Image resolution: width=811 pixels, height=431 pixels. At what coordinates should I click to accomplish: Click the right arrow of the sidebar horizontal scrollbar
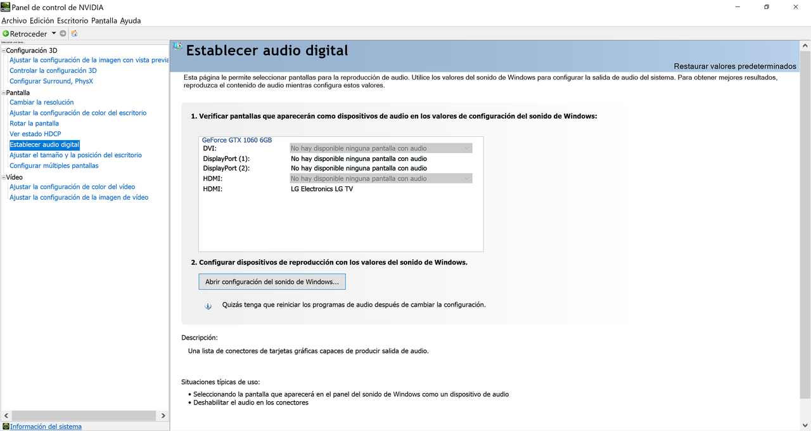(x=163, y=416)
